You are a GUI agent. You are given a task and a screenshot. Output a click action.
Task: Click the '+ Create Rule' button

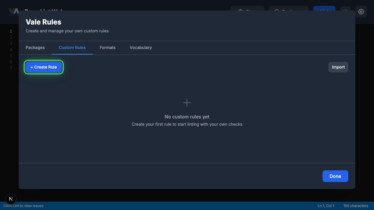click(44, 67)
